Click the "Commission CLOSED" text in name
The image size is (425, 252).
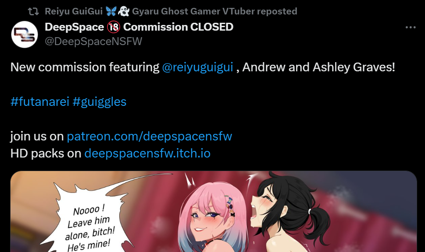178,27
